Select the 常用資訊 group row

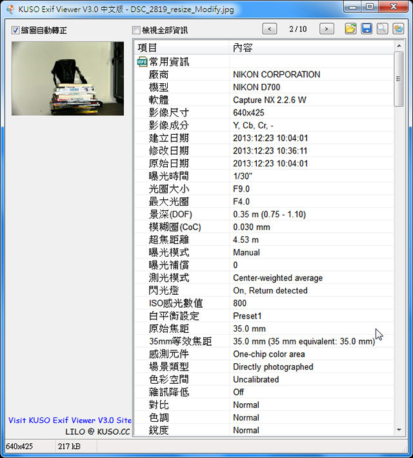tap(264, 62)
